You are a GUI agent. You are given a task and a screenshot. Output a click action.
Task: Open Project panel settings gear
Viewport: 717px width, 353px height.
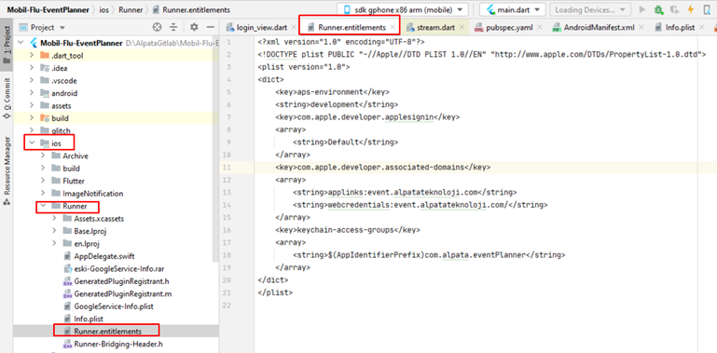pyautogui.click(x=194, y=27)
